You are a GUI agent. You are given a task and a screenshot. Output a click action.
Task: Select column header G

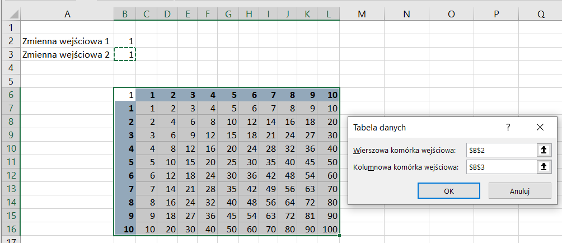click(228, 14)
